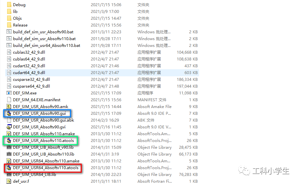Click the date 2011/3/11 18:11
The height and width of the screenshot is (184, 299).
coord(106,181)
